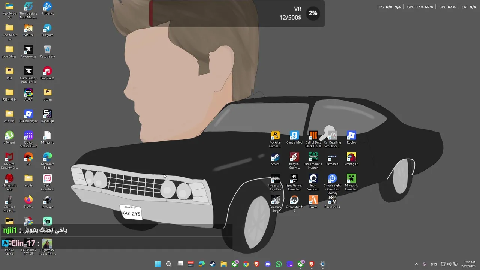Launch Battle.net from the desktop
This screenshot has width=480, height=270.
[47, 9]
